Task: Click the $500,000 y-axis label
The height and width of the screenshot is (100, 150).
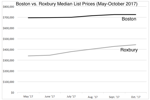Action: coord(8,39)
